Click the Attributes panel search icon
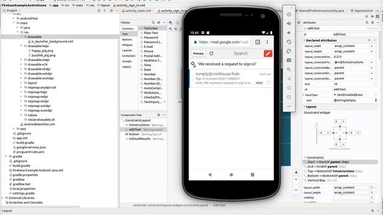This screenshot has height=215, width=383. click(x=367, y=23)
